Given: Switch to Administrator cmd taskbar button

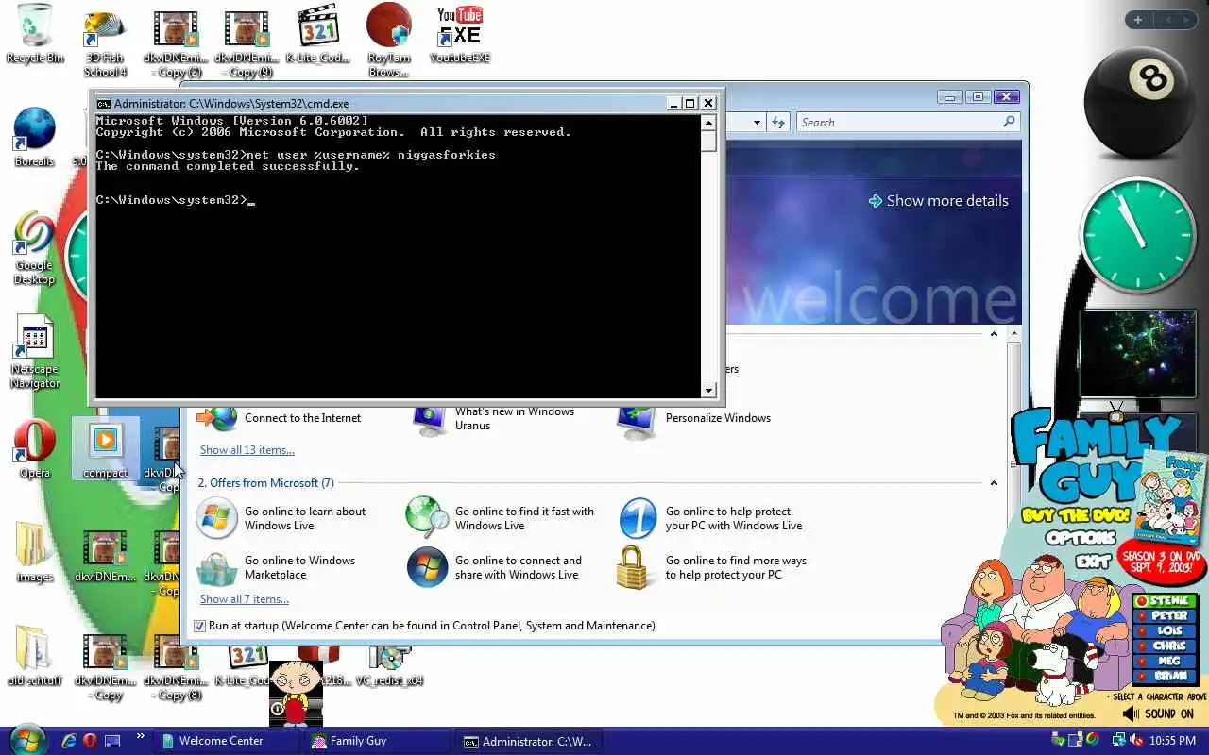Looking at the screenshot, I should tap(528, 741).
